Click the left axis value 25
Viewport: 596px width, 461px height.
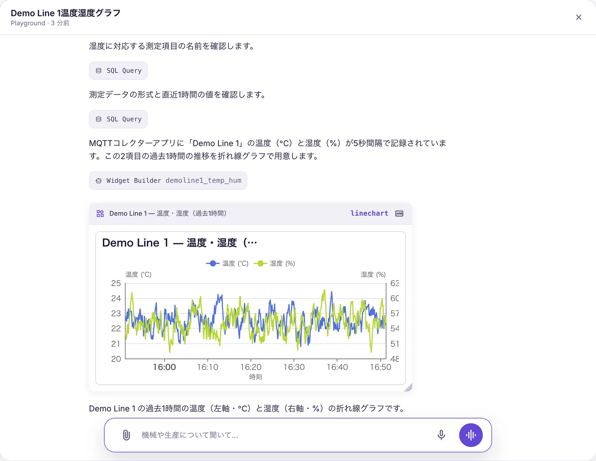point(116,283)
